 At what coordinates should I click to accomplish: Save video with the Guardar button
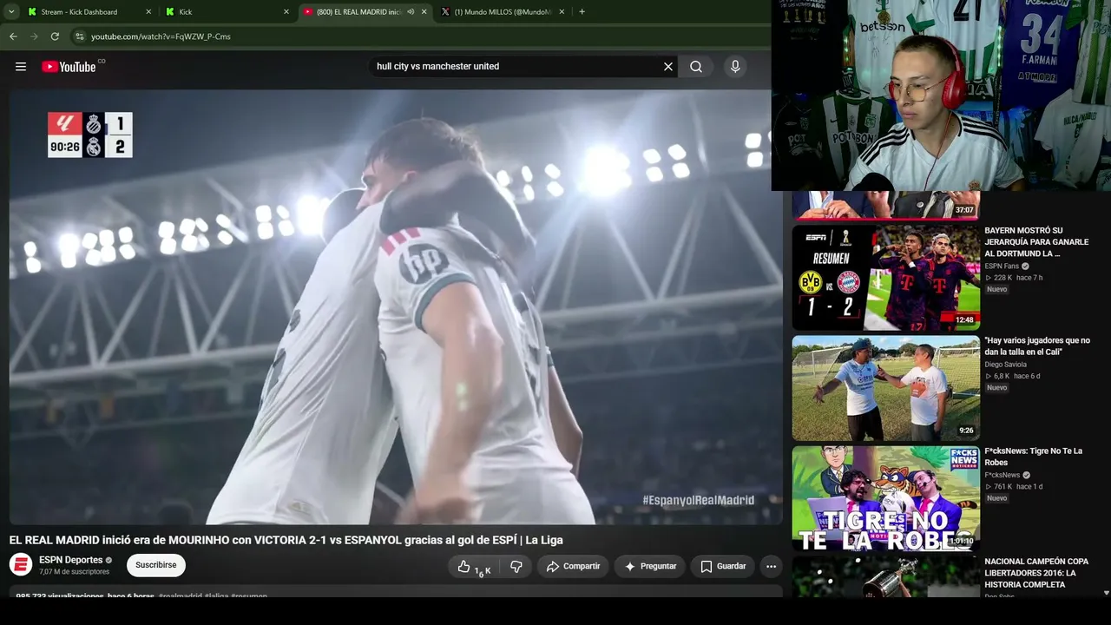click(723, 567)
